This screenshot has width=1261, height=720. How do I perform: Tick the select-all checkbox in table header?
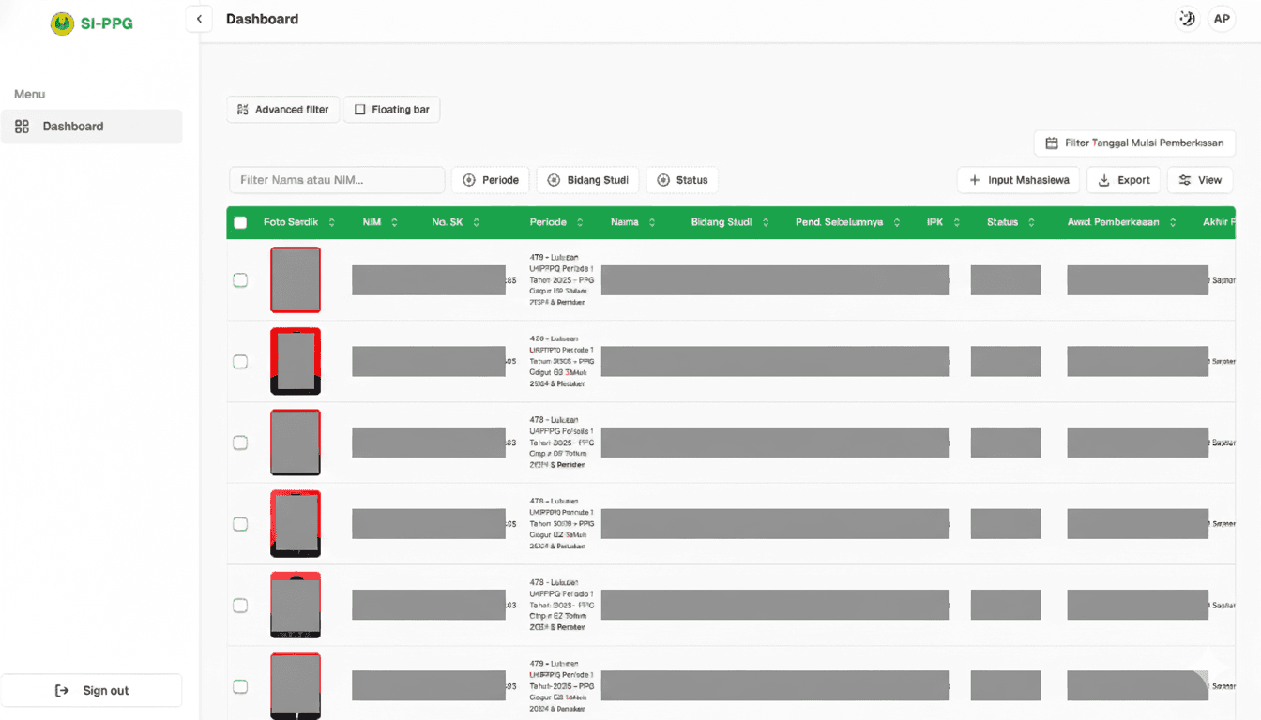pos(240,222)
